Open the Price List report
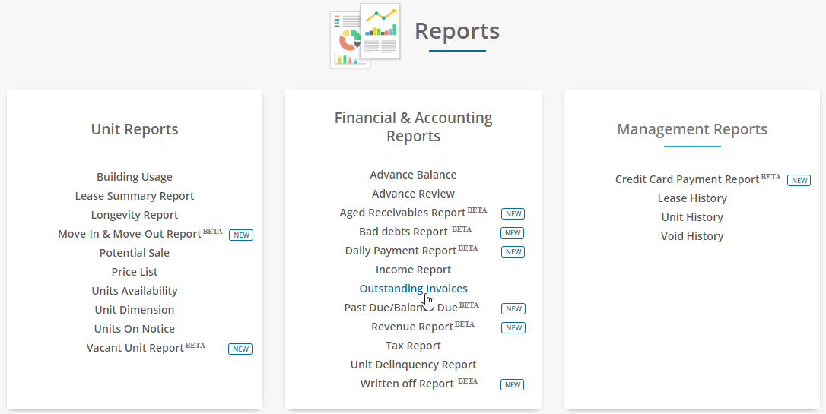The height and width of the screenshot is (414, 826). coord(135,271)
